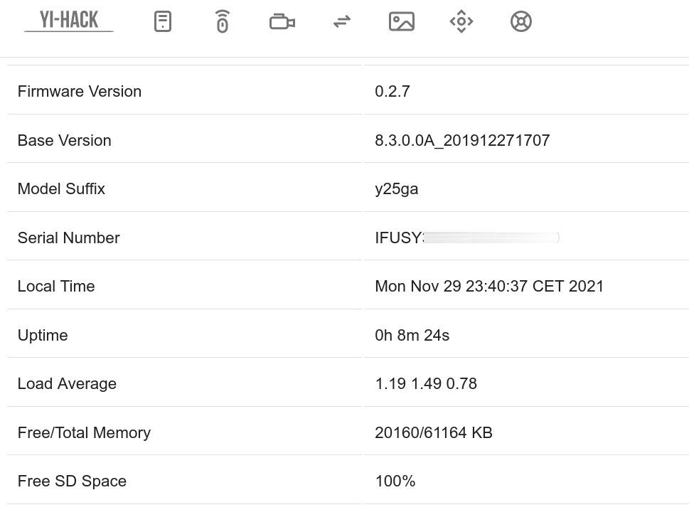Click the blurred serial number value

click(x=466, y=238)
